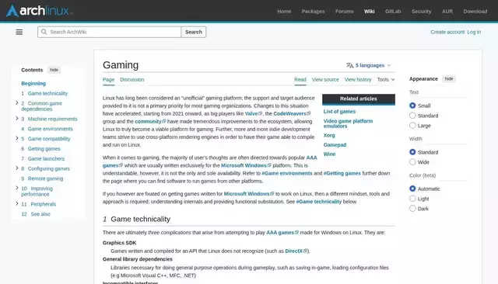Open Video game platform emulators article
Screen dimensions: 498x284
[x=348, y=123]
